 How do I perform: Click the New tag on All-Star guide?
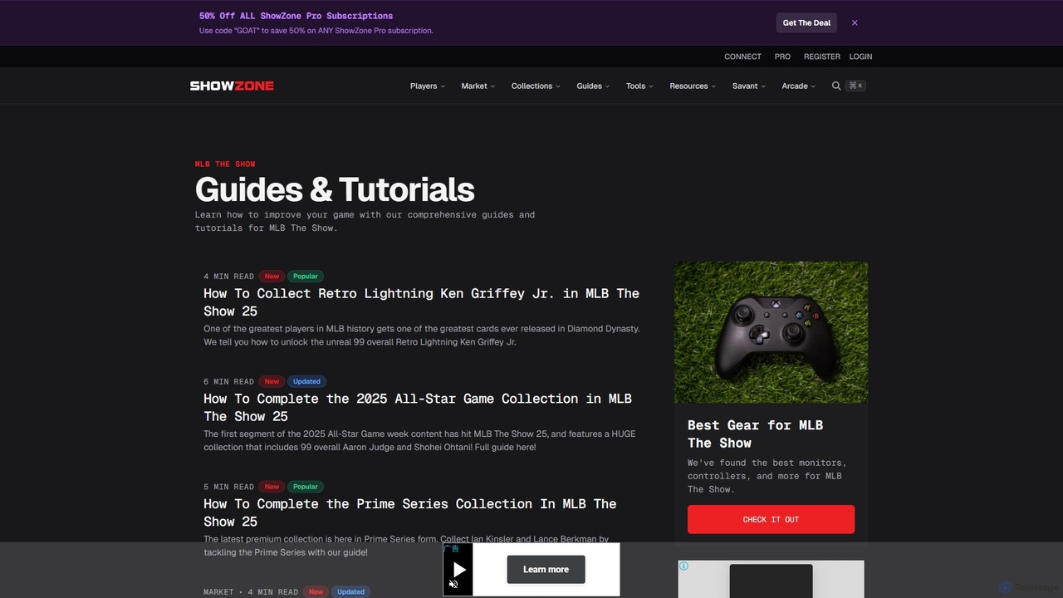click(x=272, y=381)
